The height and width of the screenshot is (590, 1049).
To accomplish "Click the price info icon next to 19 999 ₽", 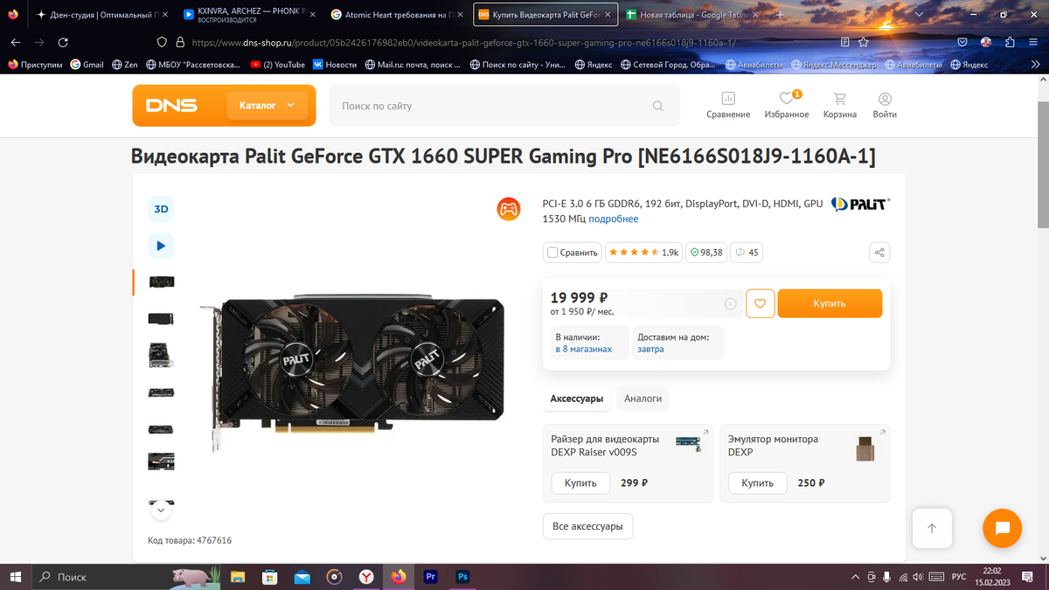I will [731, 303].
